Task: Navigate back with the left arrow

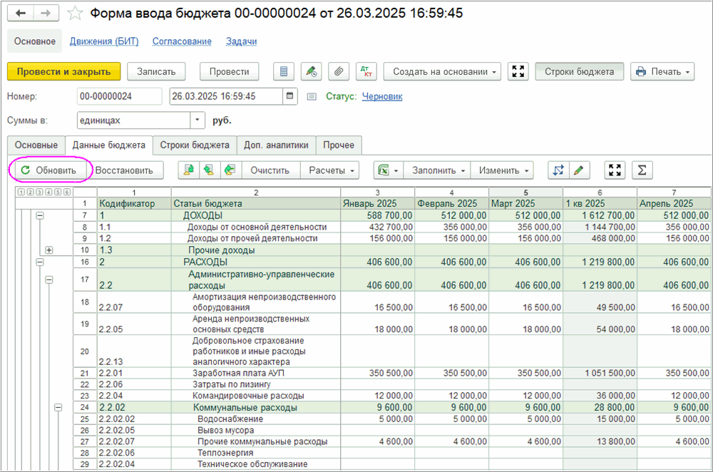Action: pos(21,14)
